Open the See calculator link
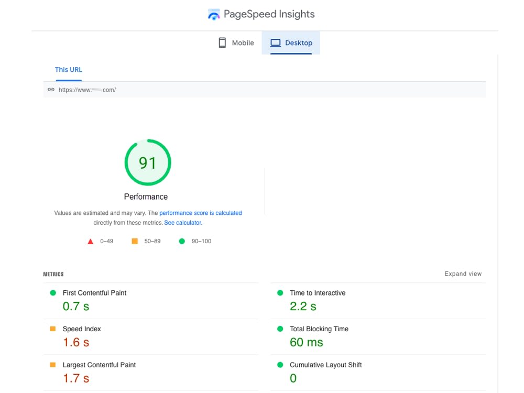This screenshot has width=524, height=393. (183, 223)
